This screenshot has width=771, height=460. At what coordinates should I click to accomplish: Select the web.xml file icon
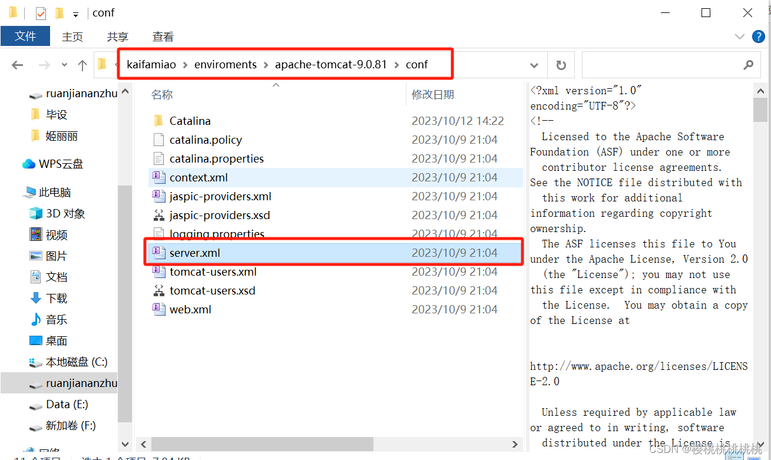[x=158, y=309]
